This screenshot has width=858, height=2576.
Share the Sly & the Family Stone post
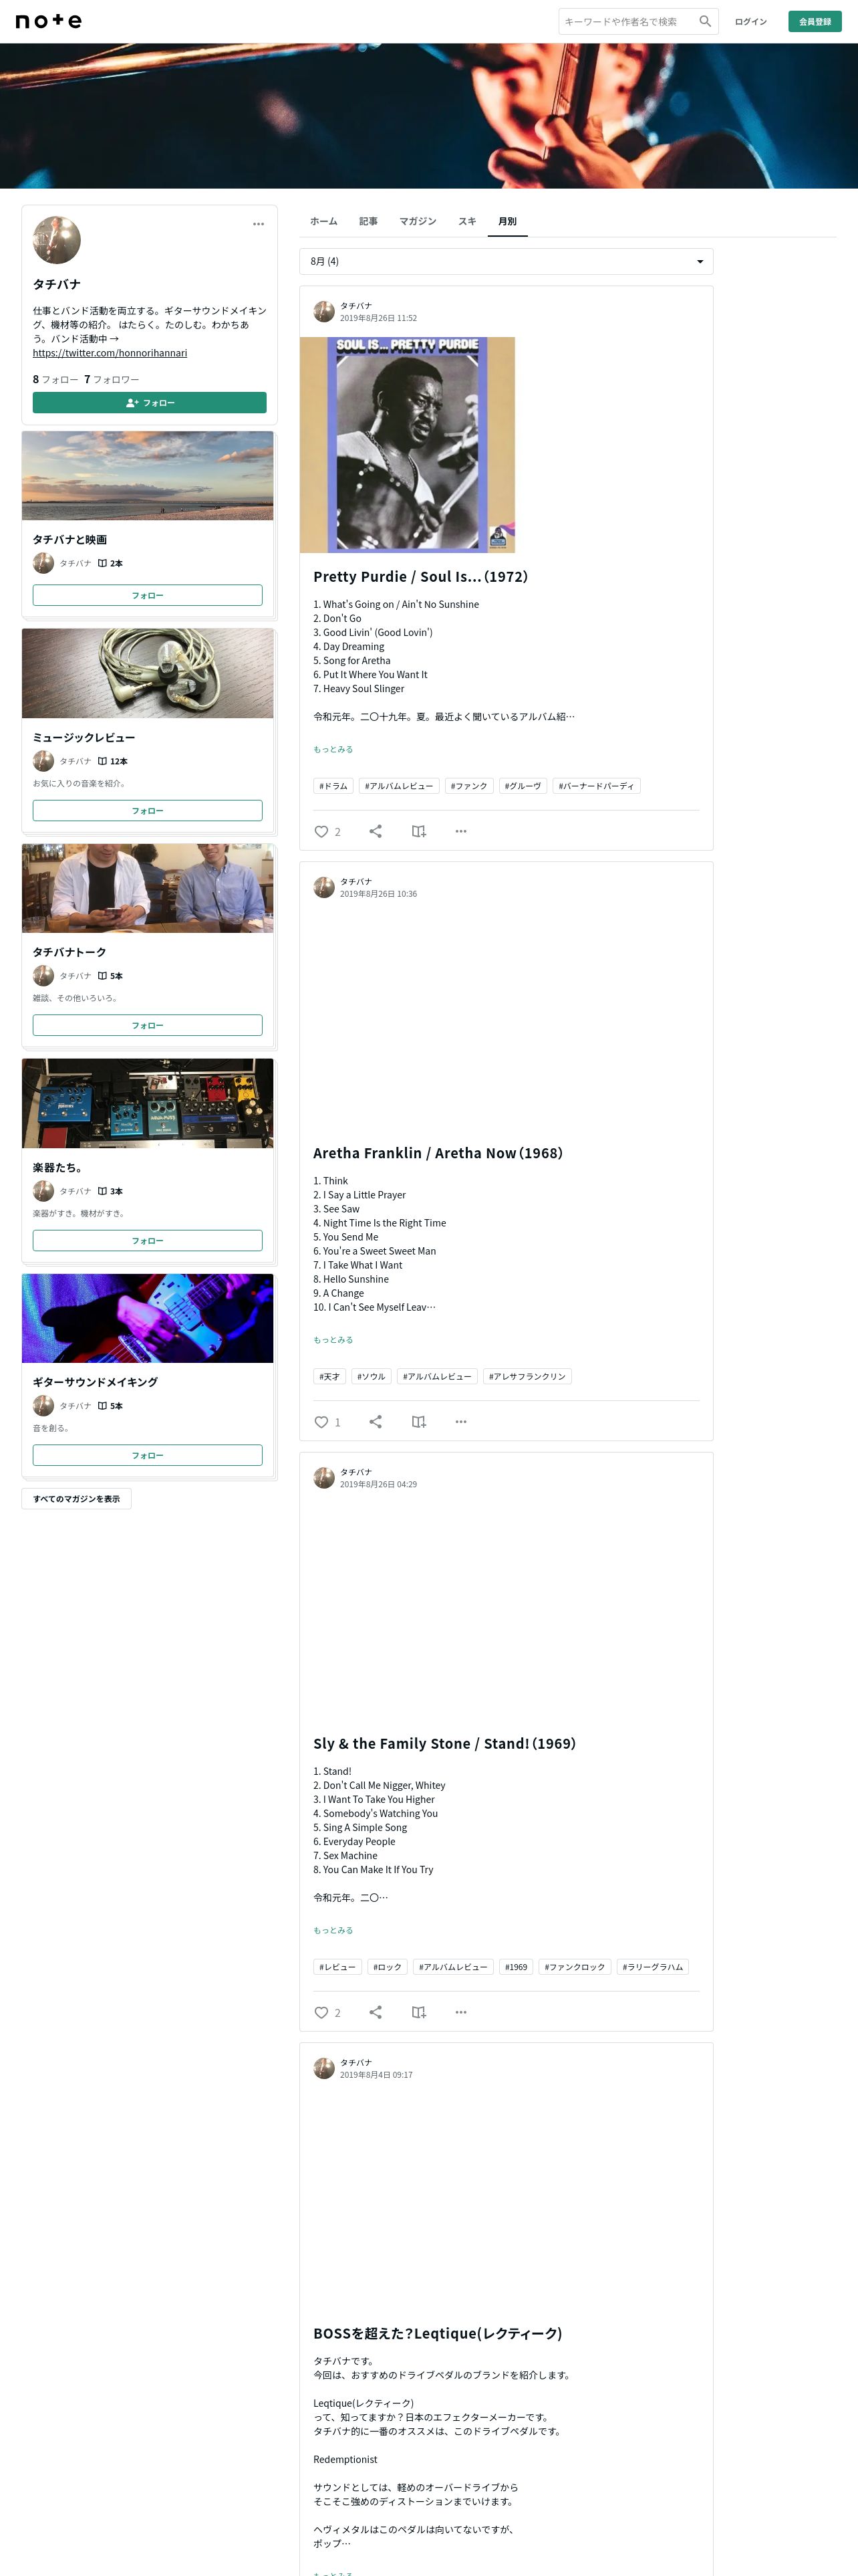click(x=376, y=2012)
